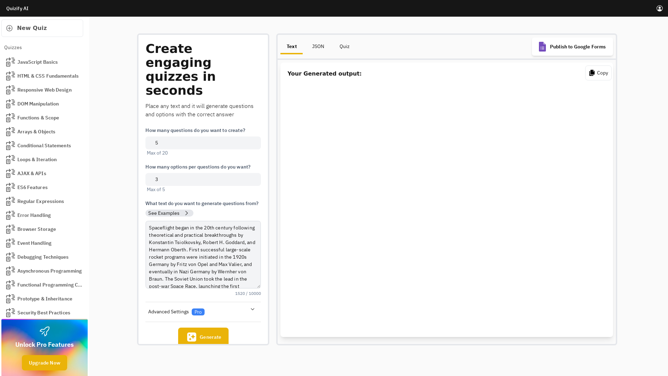Open the Responsive Web Design quiz

pyautogui.click(x=45, y=90)
